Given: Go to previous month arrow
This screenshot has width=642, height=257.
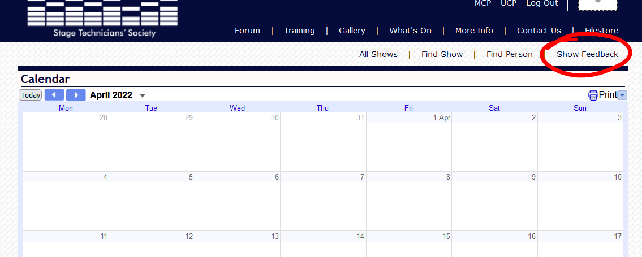Looking at the screenshot, I should 54,95.
